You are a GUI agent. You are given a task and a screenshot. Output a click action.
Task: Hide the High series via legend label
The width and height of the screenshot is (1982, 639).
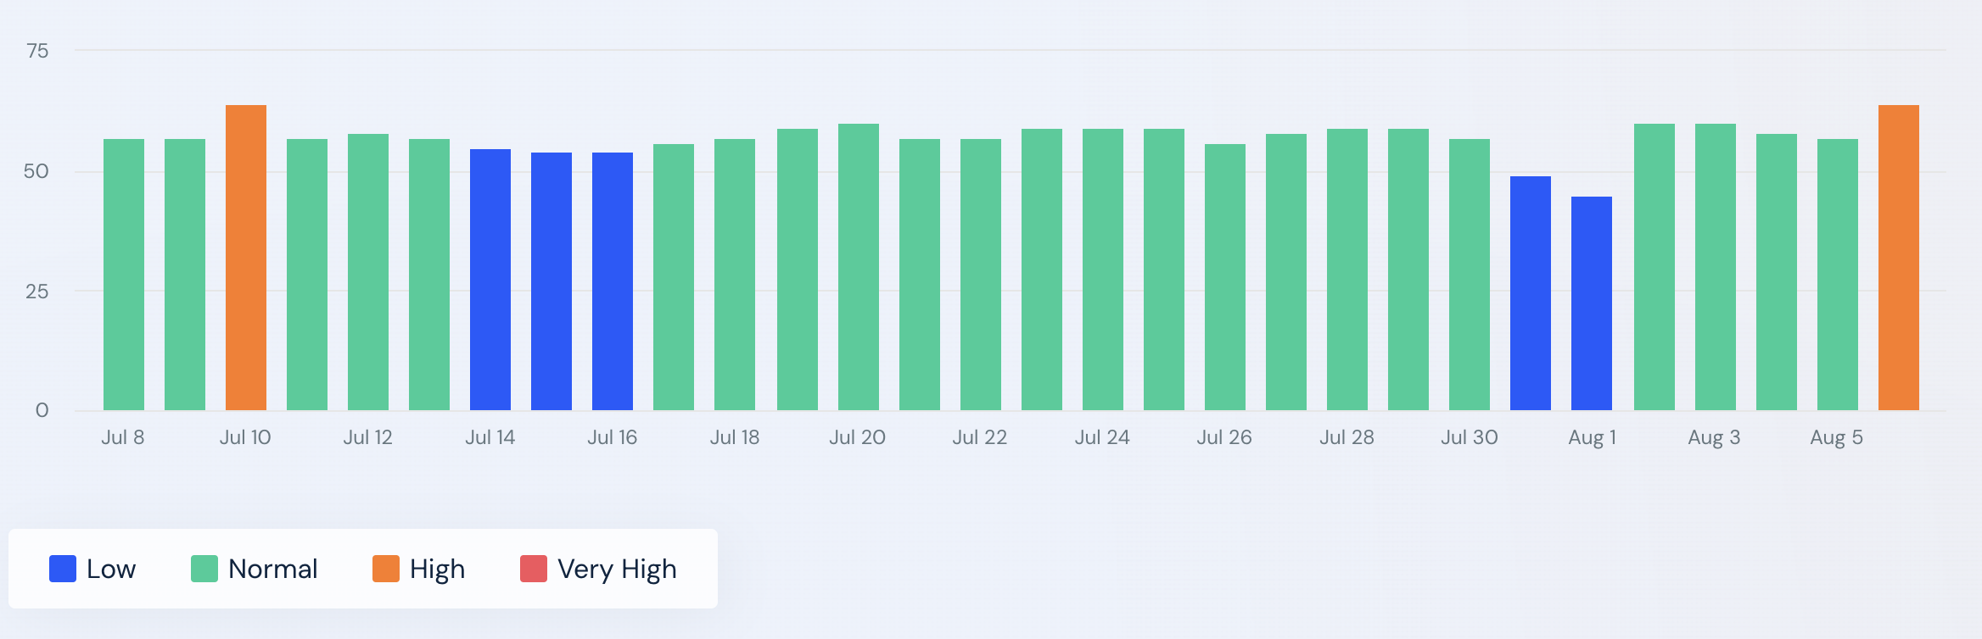tap(437, 569)
